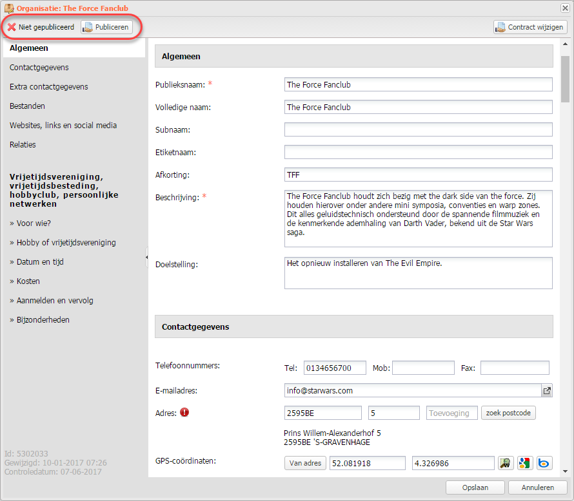This screenshot has height=501, width=574.
Task: Go to Extra contactgegevens
Action: (x=48, y=86)
